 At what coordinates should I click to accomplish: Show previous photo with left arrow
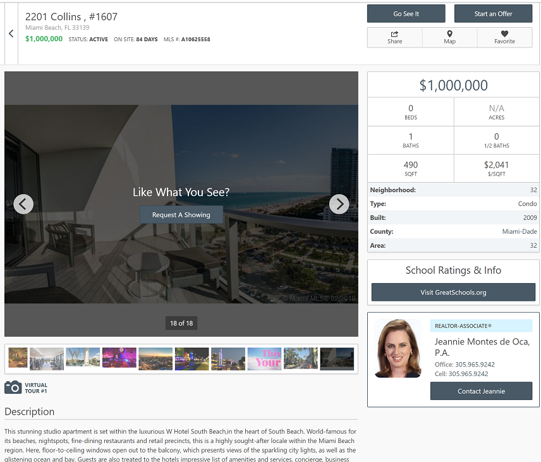[23, 204]
